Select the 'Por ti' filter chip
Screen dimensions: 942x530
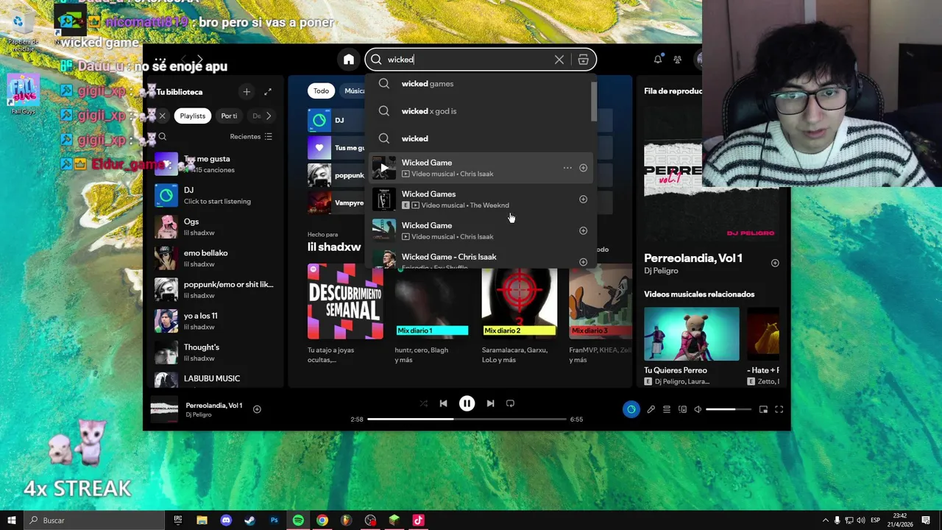point(229,116)
